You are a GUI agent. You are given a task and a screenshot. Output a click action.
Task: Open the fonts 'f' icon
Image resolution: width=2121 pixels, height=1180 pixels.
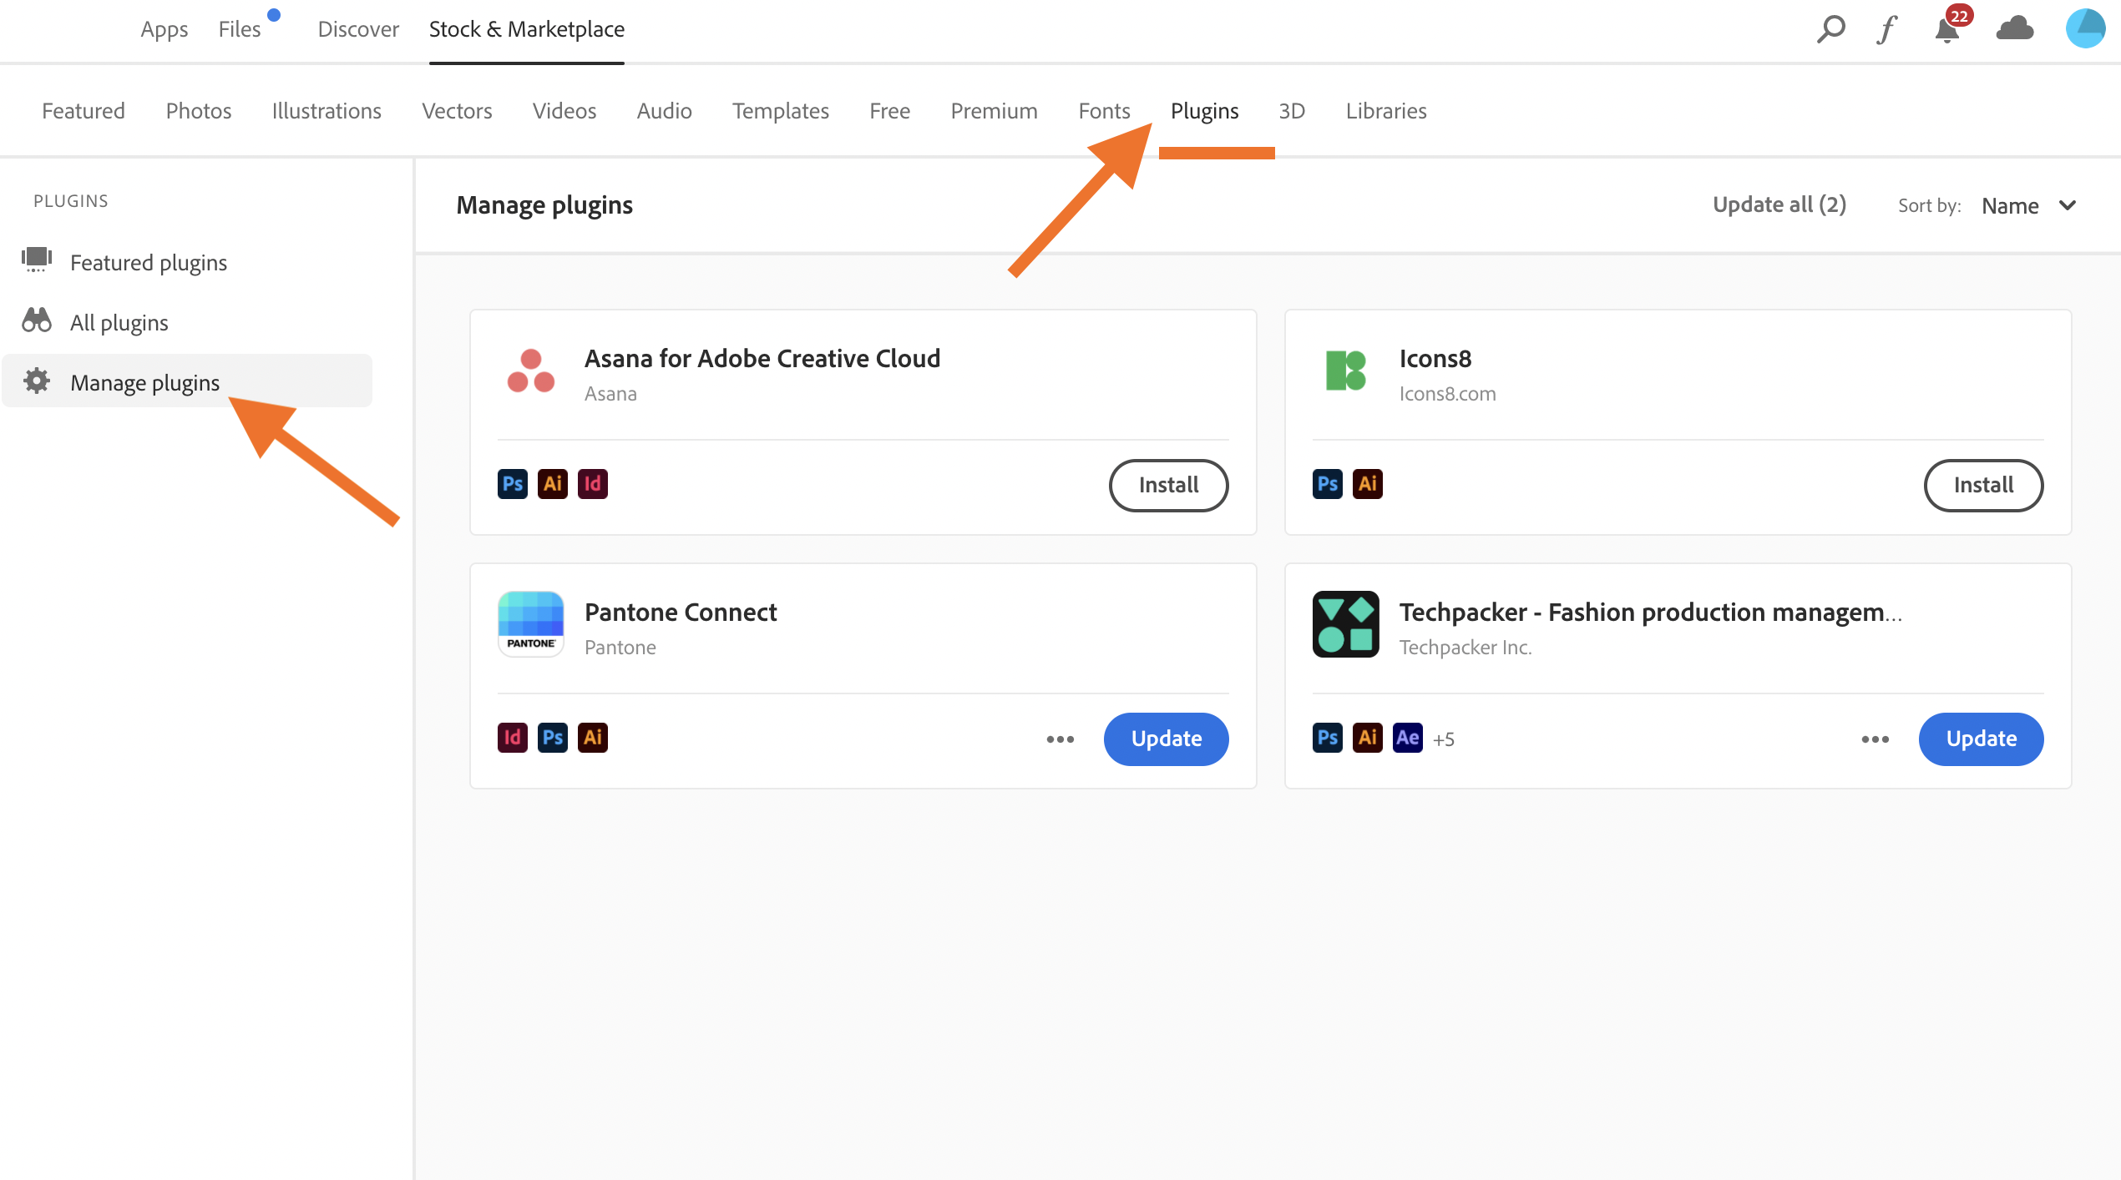click(1887, 29)
